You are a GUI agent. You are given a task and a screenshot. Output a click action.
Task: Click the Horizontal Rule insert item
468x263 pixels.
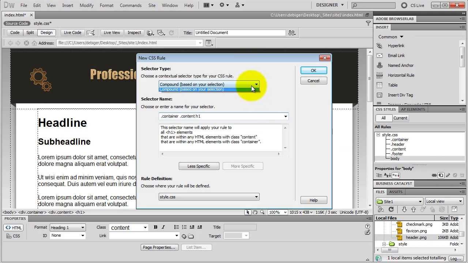click(401, 75)
